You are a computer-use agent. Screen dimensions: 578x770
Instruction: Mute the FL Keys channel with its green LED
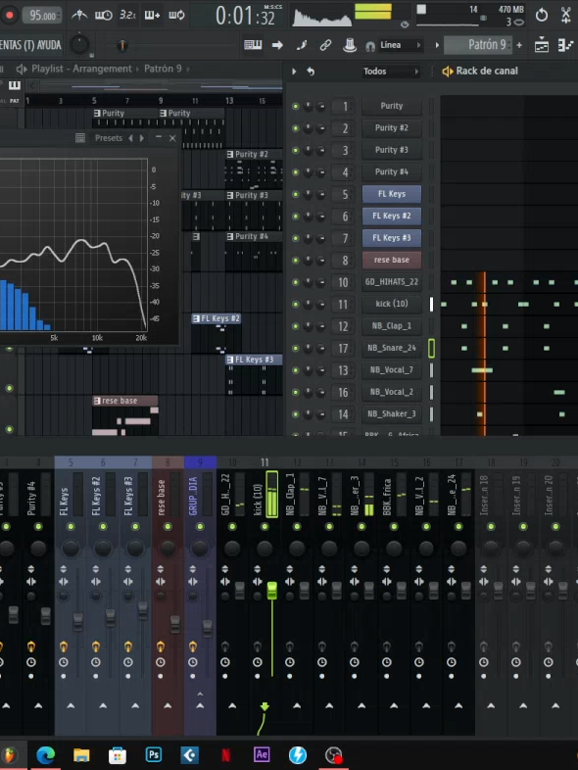(296, 194)
